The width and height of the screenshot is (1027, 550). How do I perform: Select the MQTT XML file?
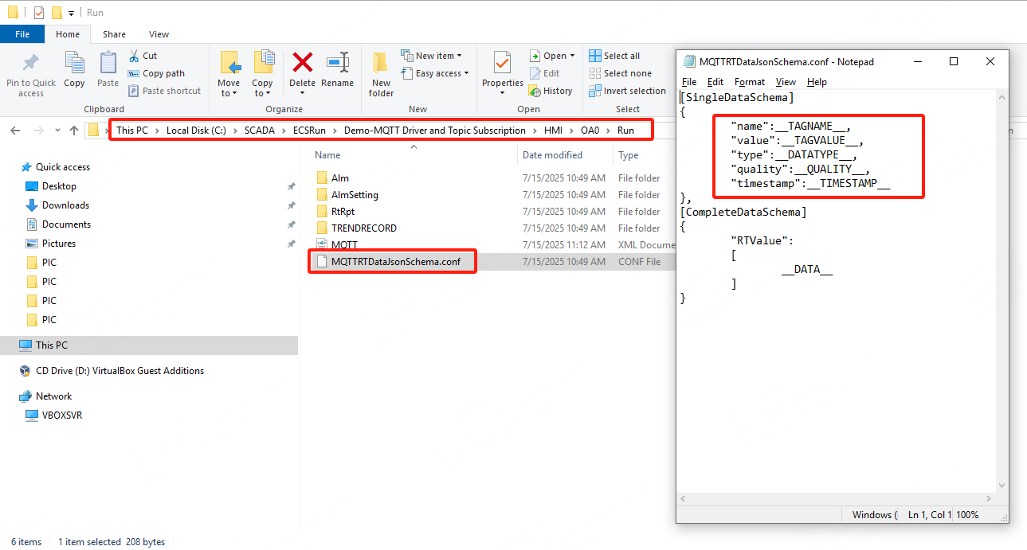click(x=344, y=245)
